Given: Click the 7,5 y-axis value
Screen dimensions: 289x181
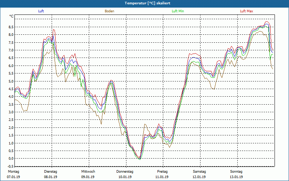Looking at the screenshot, I should pyautogui.click(x=11, y=43).
